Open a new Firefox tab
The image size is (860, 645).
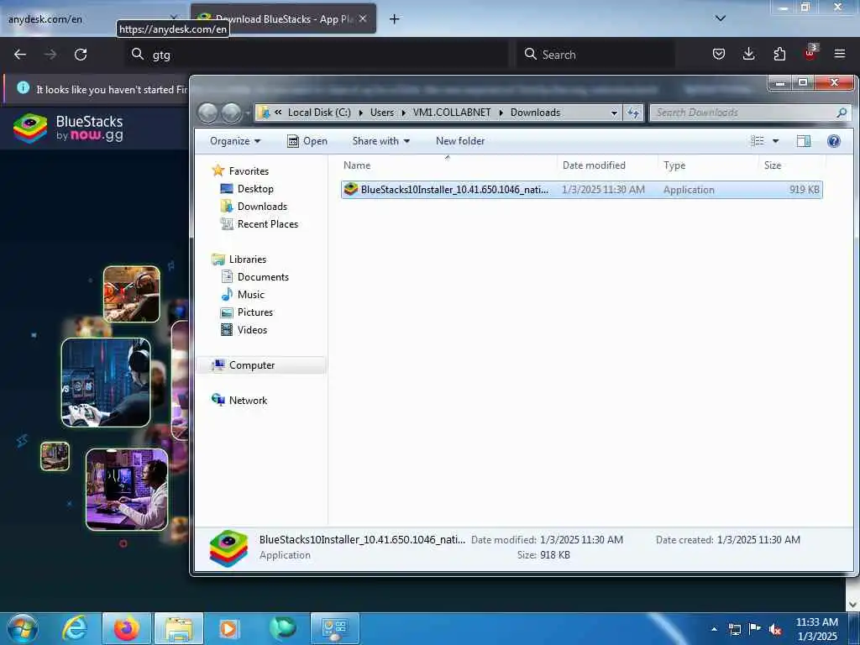tap(394, 19)
